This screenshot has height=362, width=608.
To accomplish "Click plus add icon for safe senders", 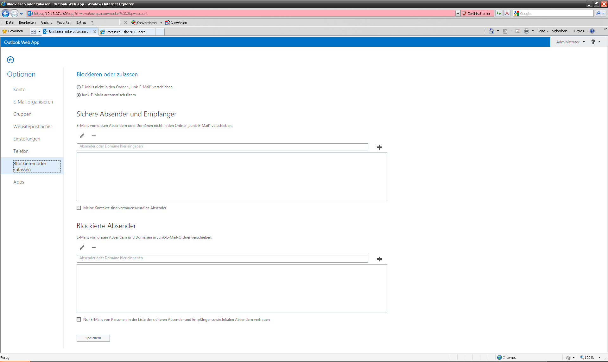I will (x=379, y=147).
